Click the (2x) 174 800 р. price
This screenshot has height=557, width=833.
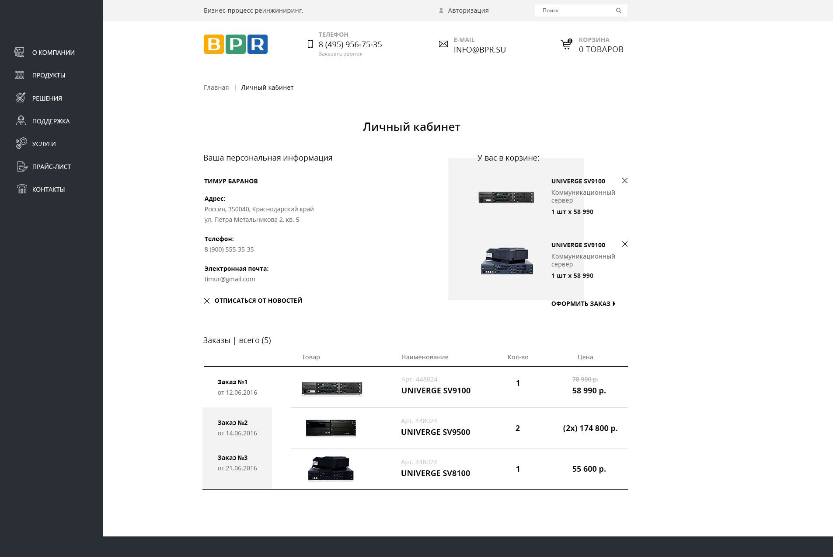click(590, 428)
